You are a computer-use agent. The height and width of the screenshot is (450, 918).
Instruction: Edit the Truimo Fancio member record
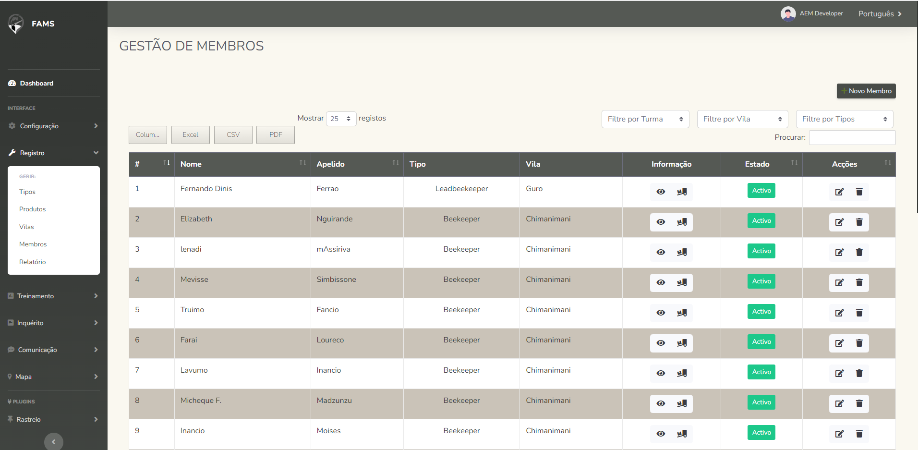click(839, 313)
